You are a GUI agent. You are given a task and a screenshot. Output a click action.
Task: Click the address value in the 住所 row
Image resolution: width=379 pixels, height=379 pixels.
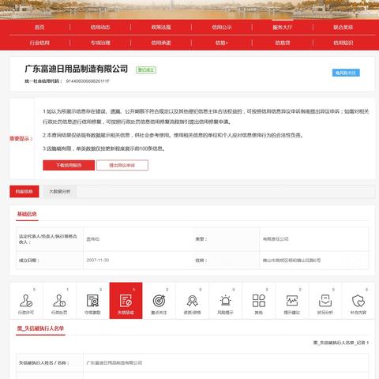point(291,261)
